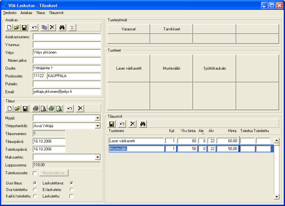Expand the Maksuehto dropdown

click(x=98, y=157)
